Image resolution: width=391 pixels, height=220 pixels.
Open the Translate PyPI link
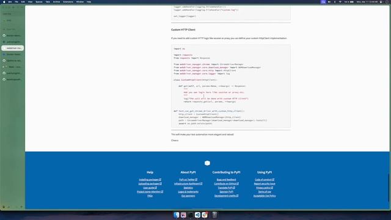226,188
